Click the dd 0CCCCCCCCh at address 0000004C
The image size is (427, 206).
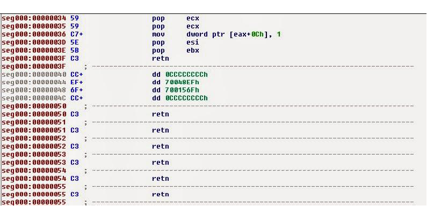[x=180, y=98]
